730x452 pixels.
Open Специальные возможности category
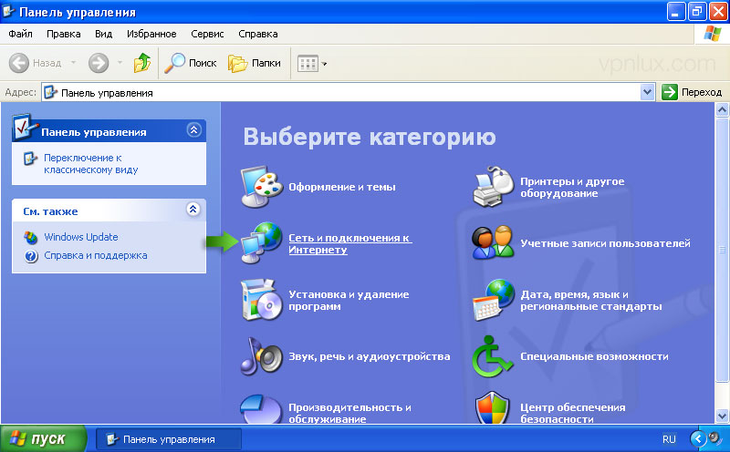pyautogui.click(x=594, y=356)
